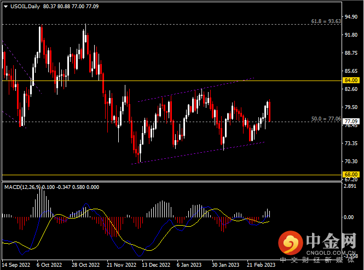
Task: Click the 85.65 price axis label
Action: click(351, 71)
